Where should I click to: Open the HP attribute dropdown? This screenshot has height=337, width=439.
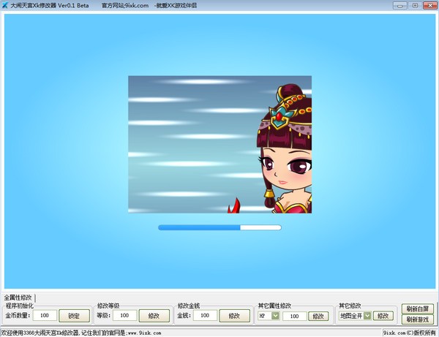[276, 316]
